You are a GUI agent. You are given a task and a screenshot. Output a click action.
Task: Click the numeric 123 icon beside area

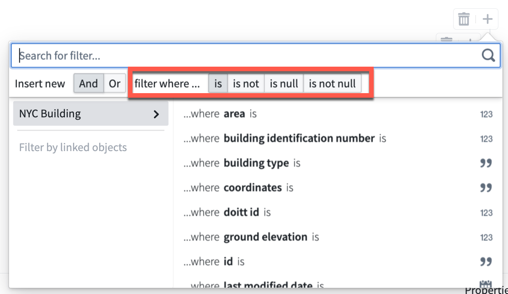point(486,114)
